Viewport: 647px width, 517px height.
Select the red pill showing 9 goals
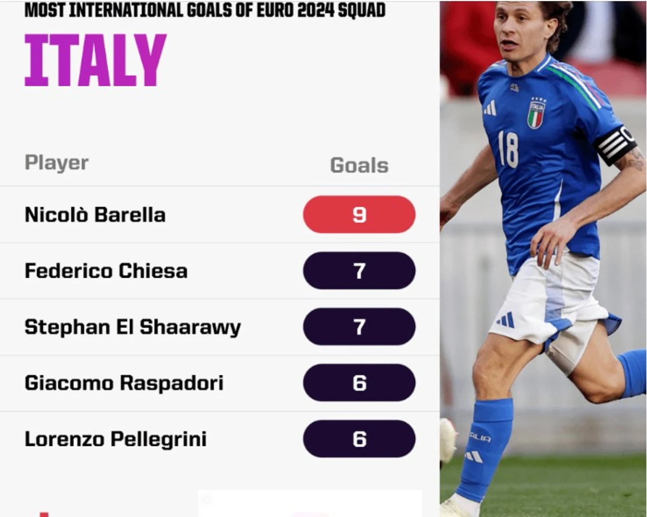(x=359, y=215)
